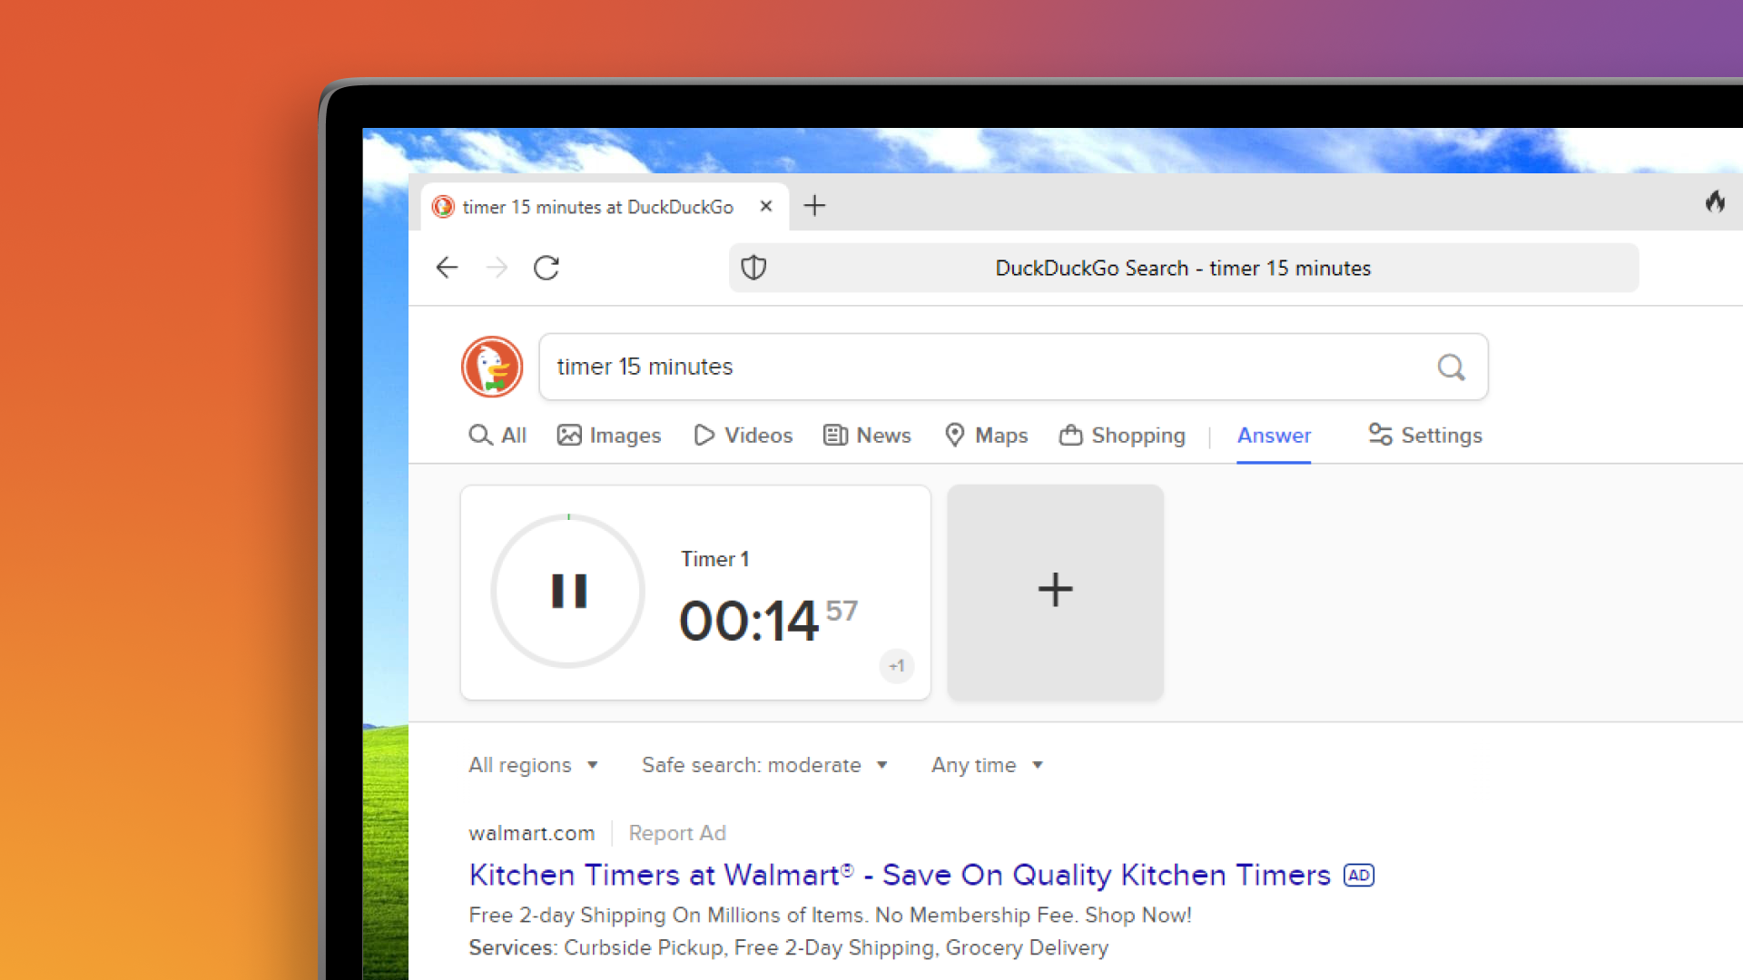Click the add new timer plus button
This screenshot has height=980, width=1743.
point(1055,590)
